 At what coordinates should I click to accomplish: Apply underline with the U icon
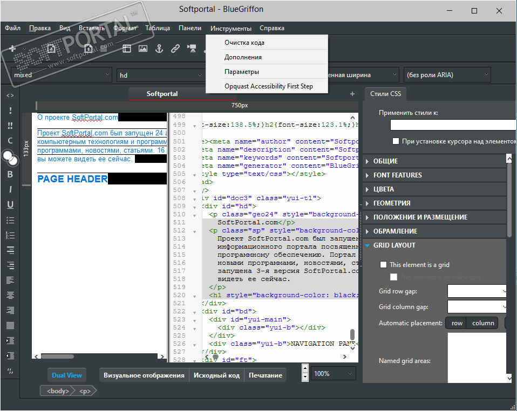click(10, 204)
